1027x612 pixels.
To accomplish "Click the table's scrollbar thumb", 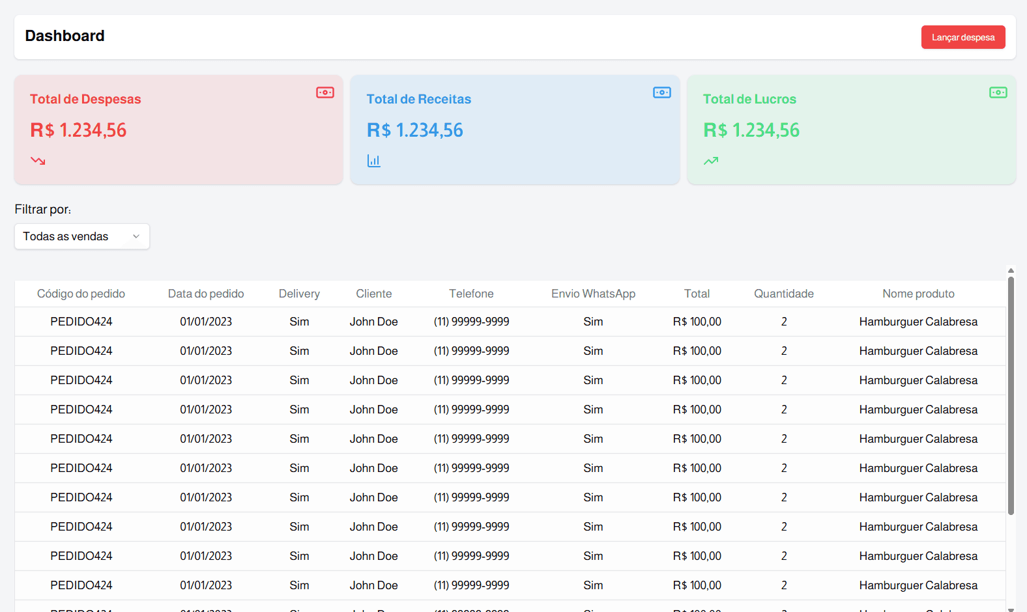I will pos(1011,396).
